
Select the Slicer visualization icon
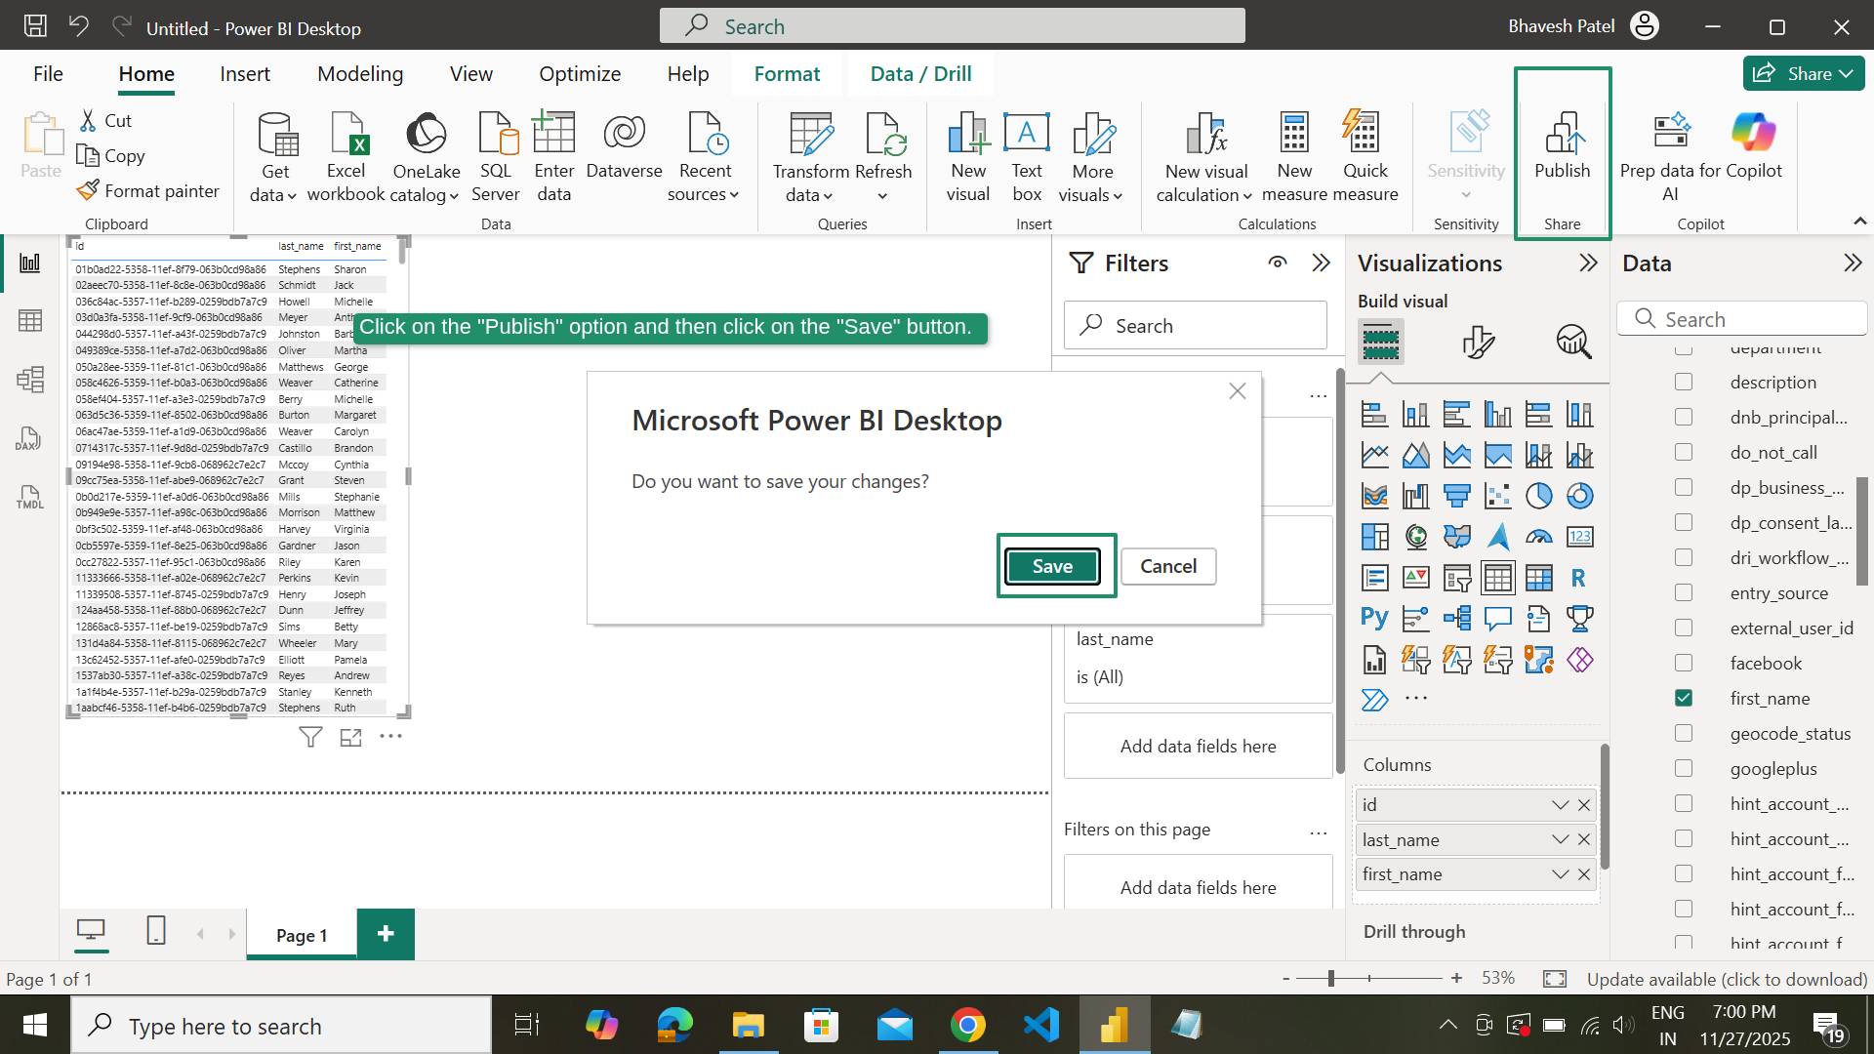point(1457,578)
